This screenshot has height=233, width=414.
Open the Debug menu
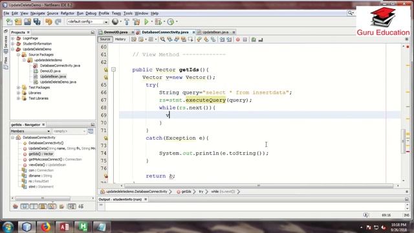click(91, 13)
